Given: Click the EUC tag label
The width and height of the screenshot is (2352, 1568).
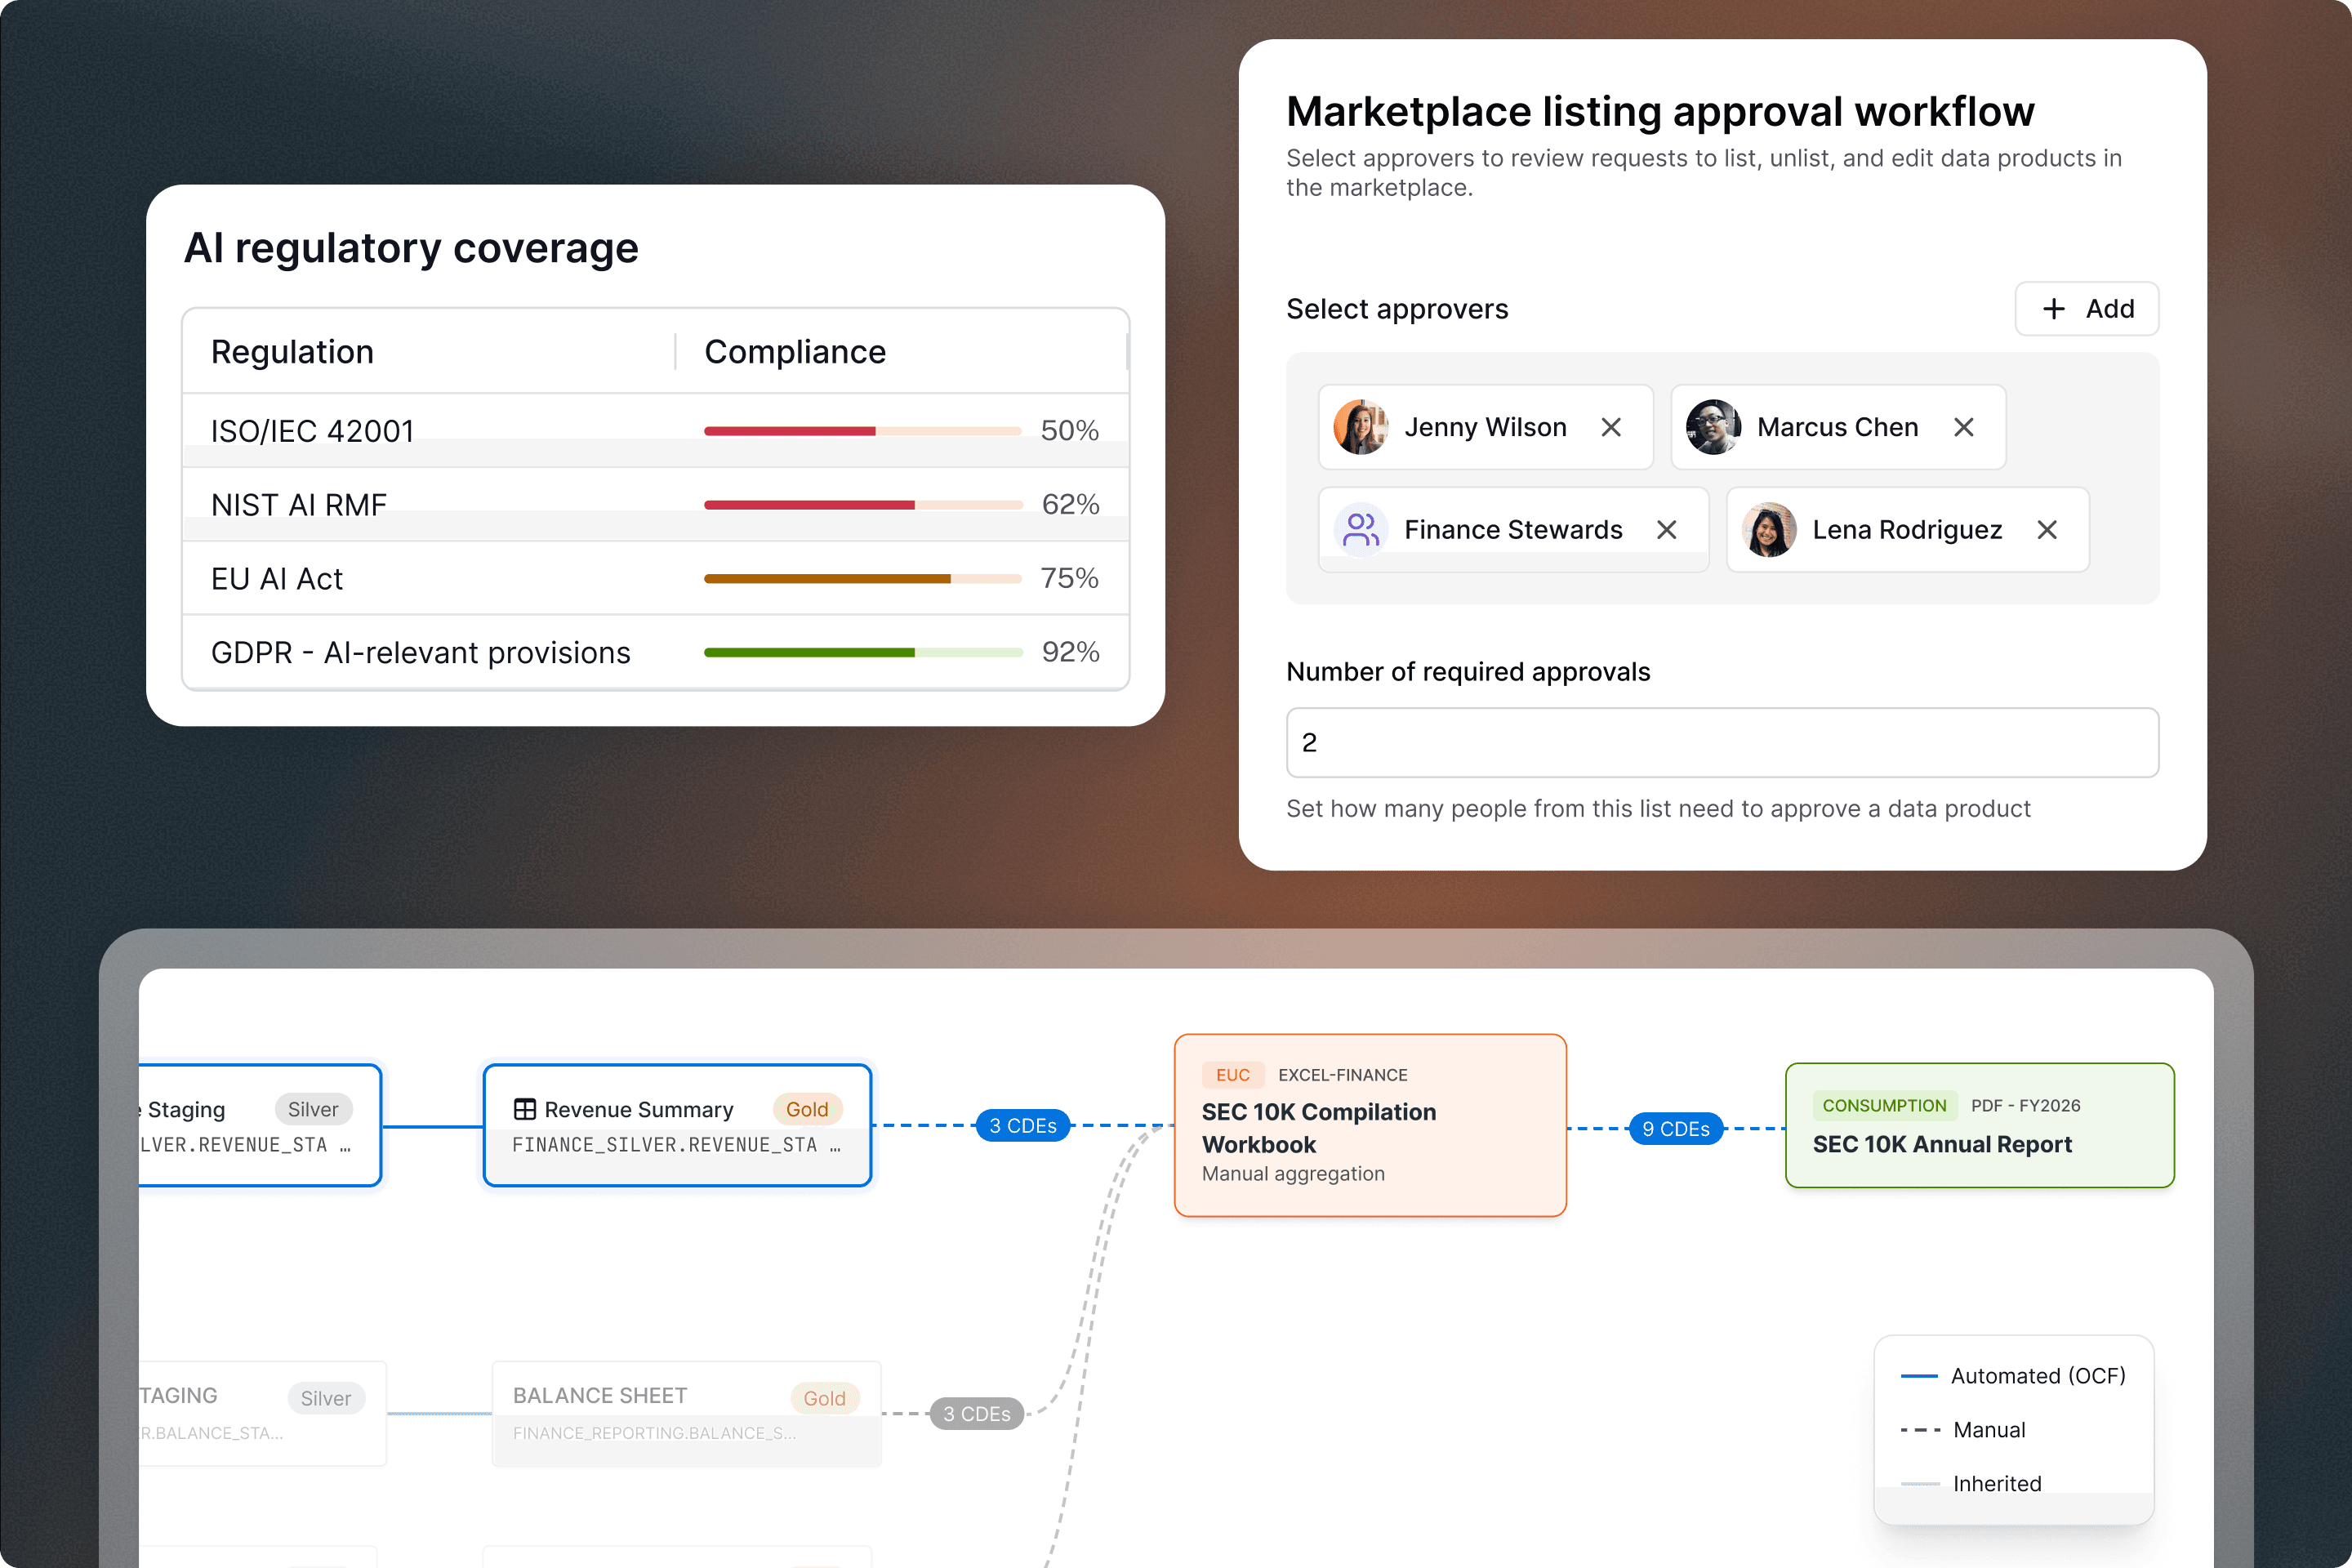Looking at the screenshot, I should [x=1233, y=1075].
